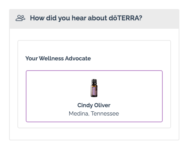This screenshot has width=190, height=151.
Task: Click the word 'Tennessee' under the name
Action: [x=105, y=114]
